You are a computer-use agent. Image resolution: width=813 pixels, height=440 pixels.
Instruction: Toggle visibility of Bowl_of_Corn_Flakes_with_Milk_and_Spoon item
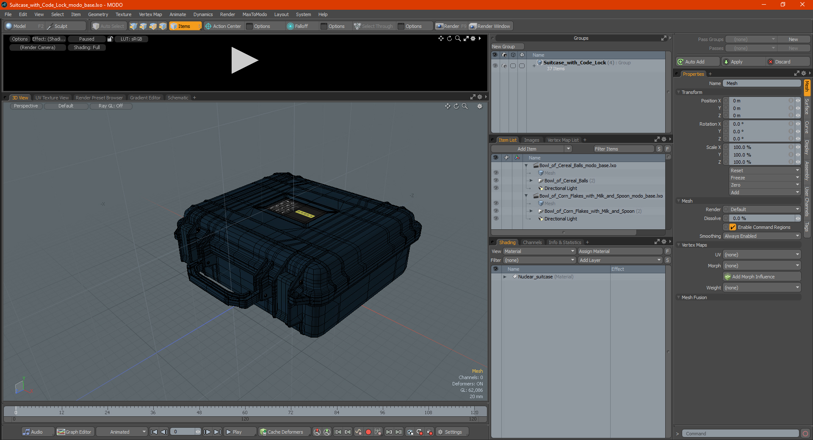tap(495, 211)
